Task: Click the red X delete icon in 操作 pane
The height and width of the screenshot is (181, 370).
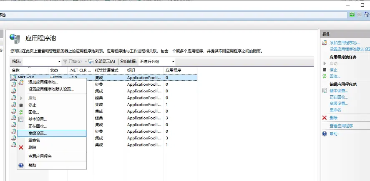Action: coord(325,118)
